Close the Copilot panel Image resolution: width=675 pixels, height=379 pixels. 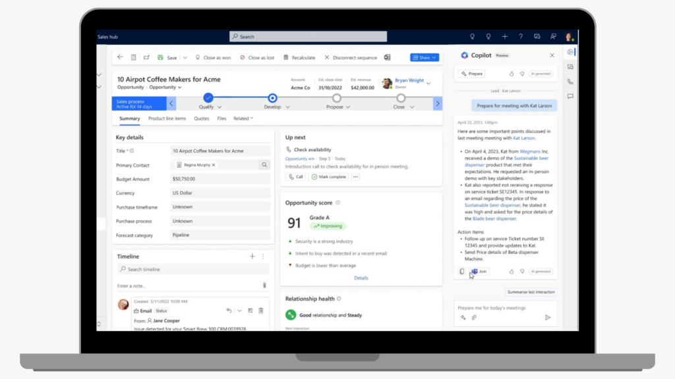click(552, 56)
